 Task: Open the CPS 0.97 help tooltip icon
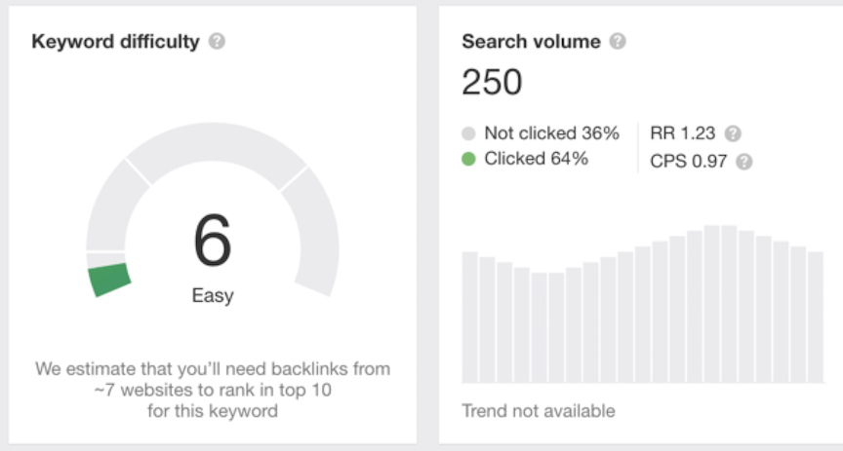(x=743, y=162)
